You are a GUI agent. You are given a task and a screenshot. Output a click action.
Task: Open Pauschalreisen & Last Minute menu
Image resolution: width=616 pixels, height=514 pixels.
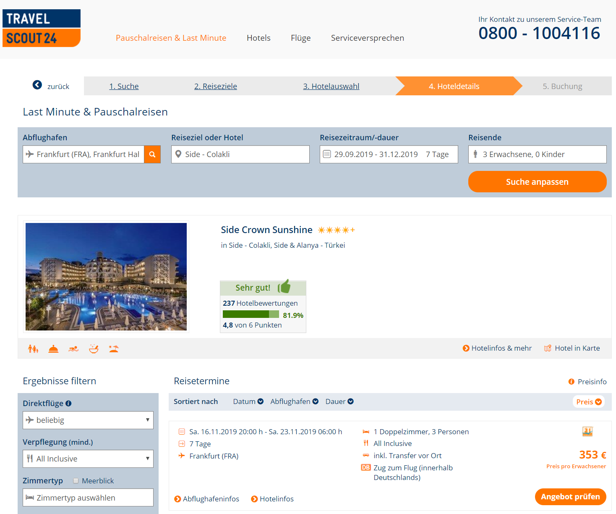click(171, 38)
